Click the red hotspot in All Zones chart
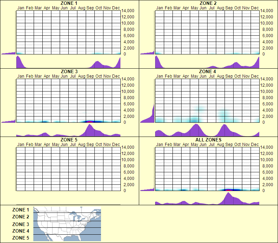This screenshot has height=243, width=278. (x=229, y=190)
